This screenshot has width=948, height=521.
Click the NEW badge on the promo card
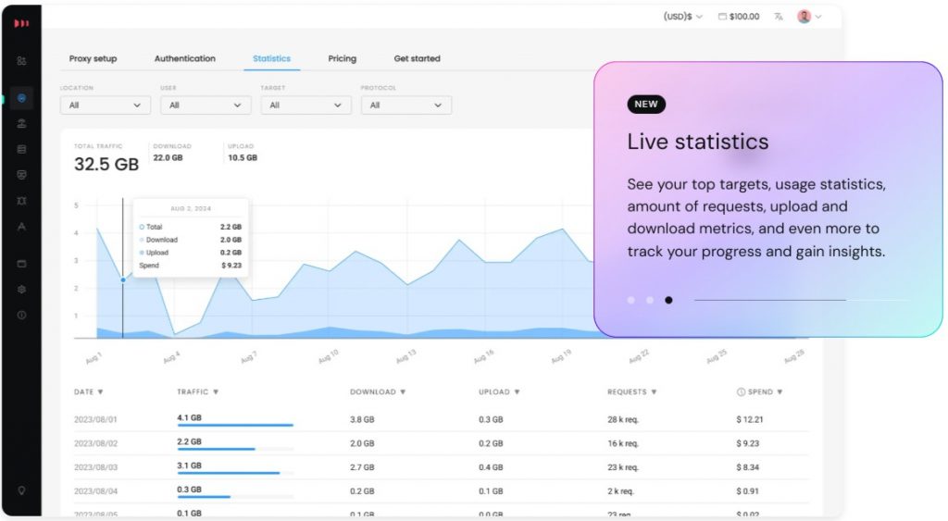coord(646,104)
